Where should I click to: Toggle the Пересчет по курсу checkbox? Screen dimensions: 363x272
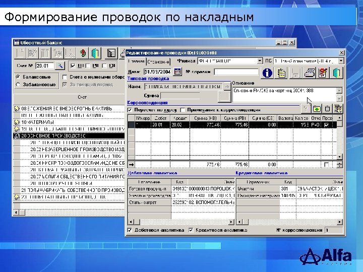click(130, 110)
